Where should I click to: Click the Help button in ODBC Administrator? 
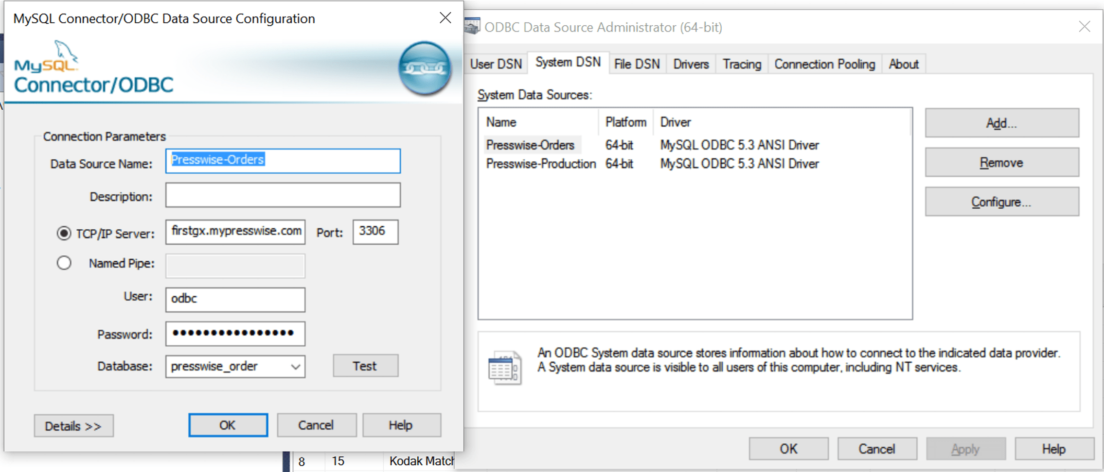pyautogui.click(x=1054, y=448)
